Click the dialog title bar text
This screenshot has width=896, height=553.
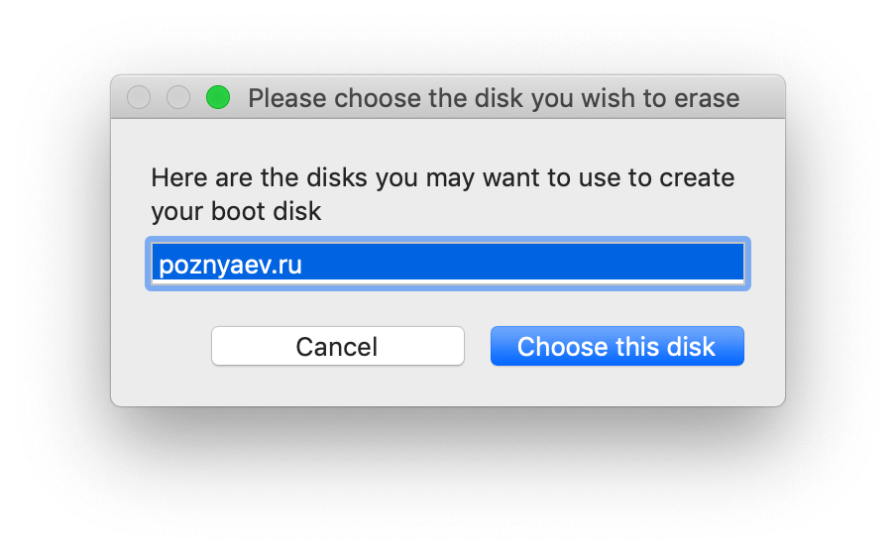493,98
